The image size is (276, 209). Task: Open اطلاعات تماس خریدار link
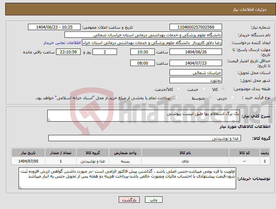[62, 43]
